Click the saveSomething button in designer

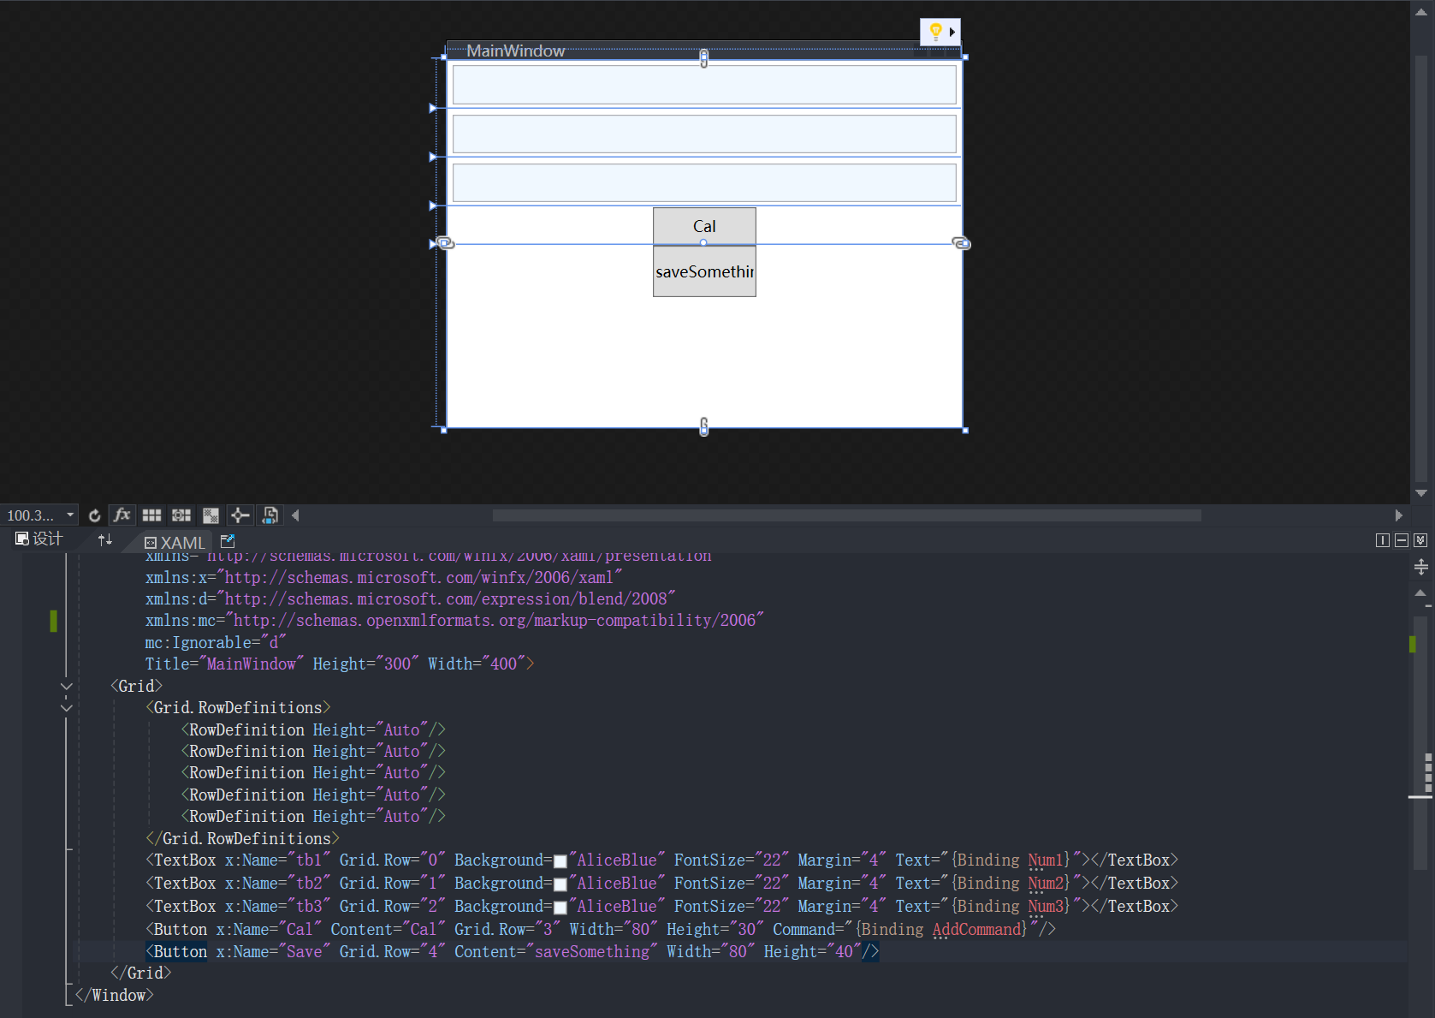tap(704, 271)
